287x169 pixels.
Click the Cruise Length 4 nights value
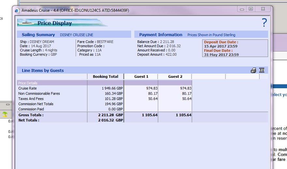pyautogui.click(x=51, y=50)
